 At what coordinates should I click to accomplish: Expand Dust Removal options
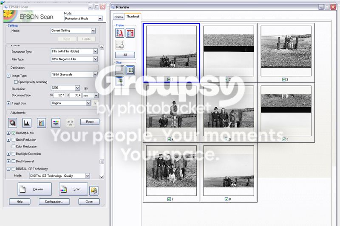(8, 161)
